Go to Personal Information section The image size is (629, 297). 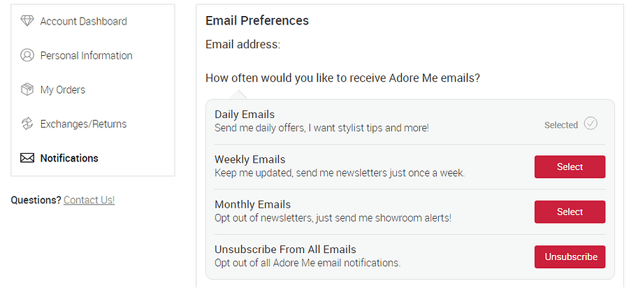86,55
